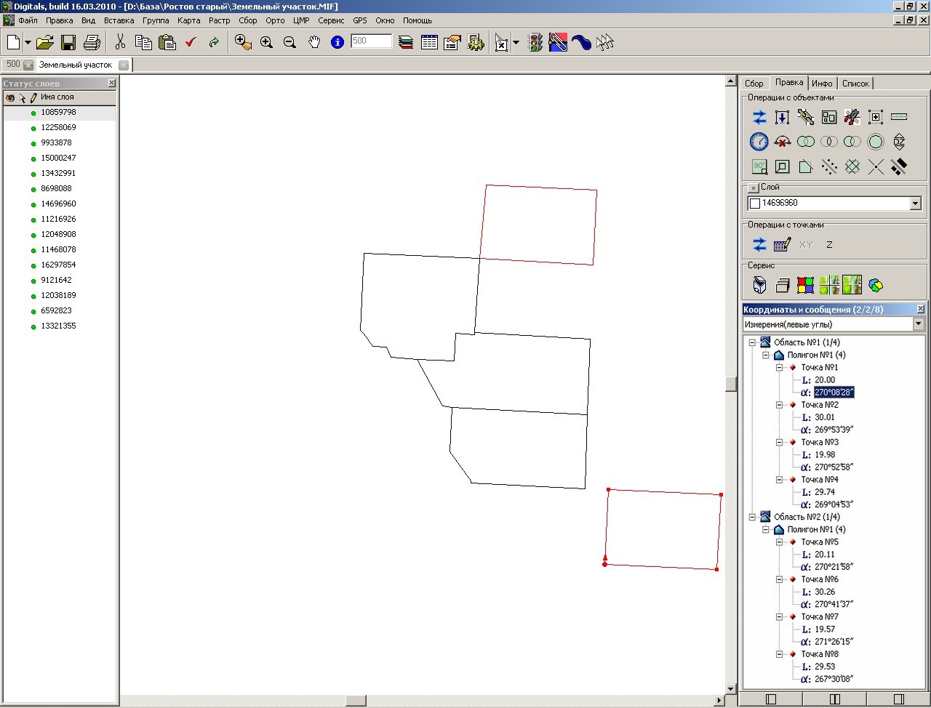Image resolution: width=931 pixels, height=708 pixels.
Task: Click the 90° right angle tool icon
Action: pos(759,166)
